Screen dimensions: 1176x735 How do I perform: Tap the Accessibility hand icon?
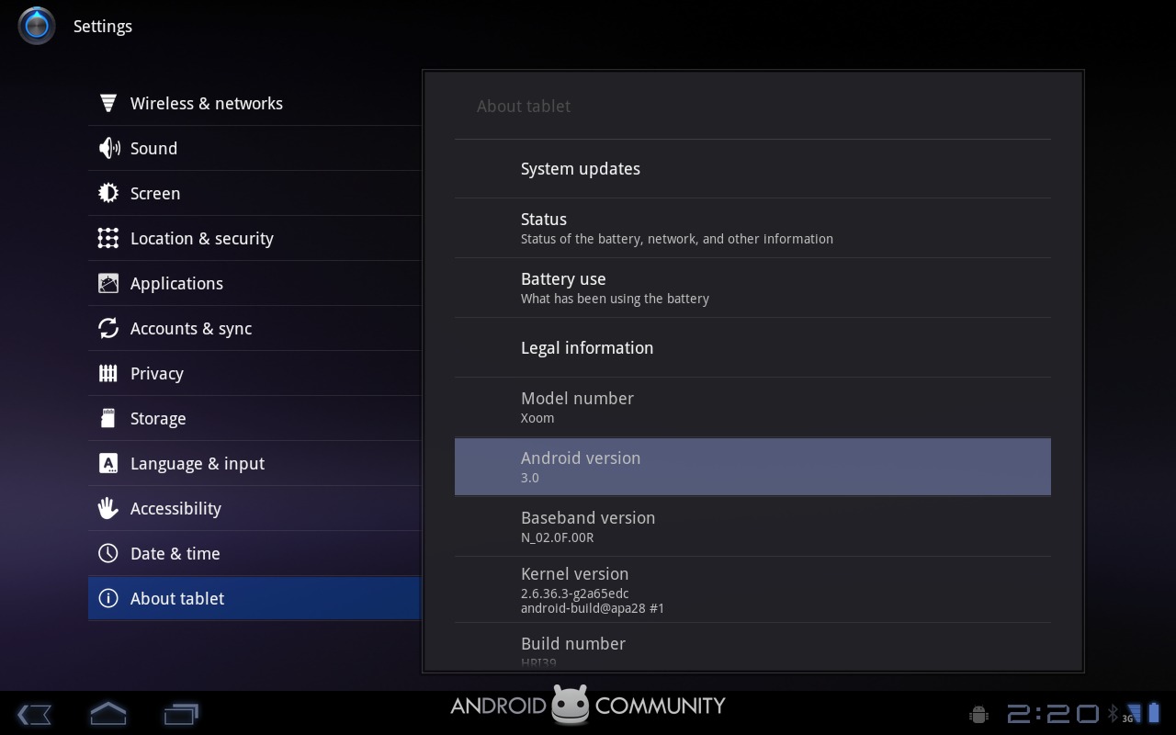point(108,508)
